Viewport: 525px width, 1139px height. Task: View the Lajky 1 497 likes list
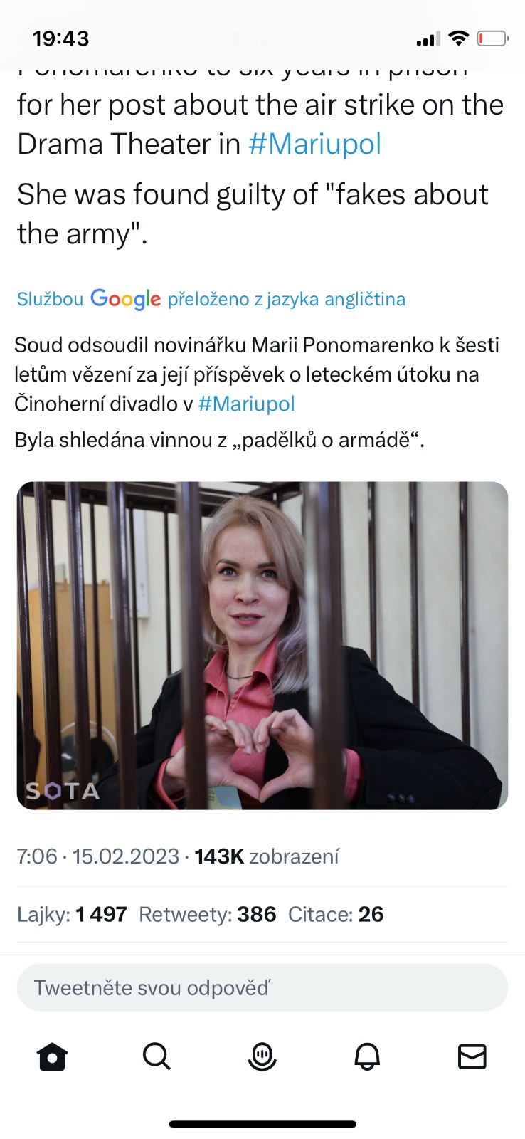coord(72,914)
